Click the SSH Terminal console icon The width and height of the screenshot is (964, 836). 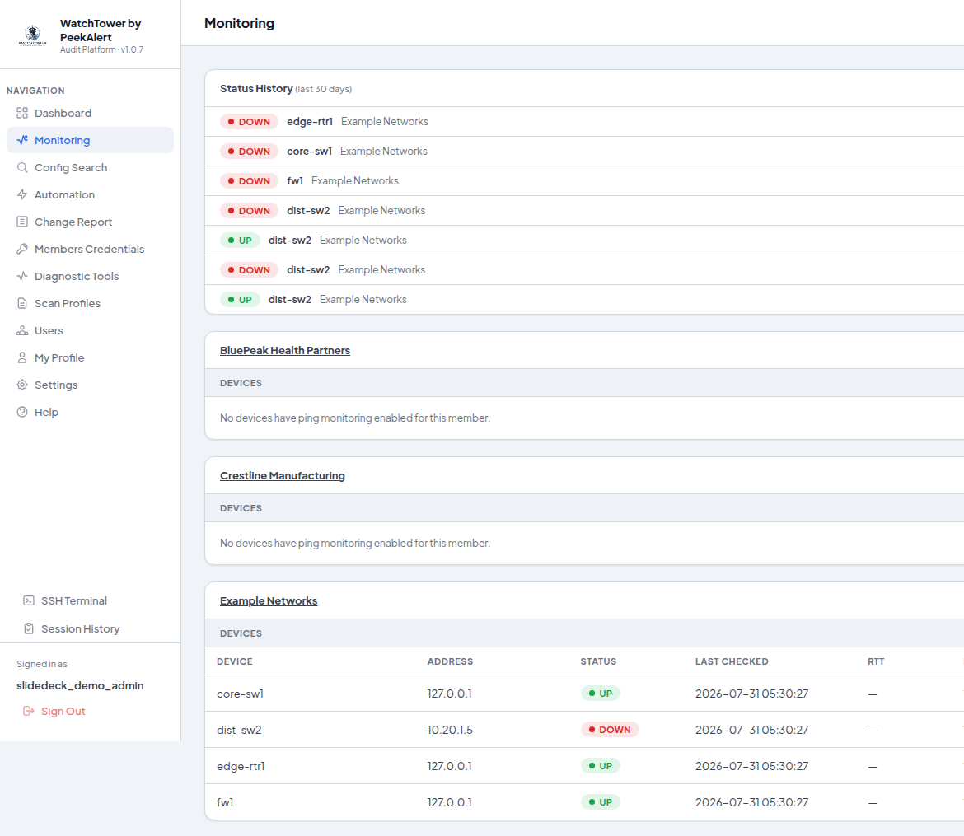tap(29, 600)
